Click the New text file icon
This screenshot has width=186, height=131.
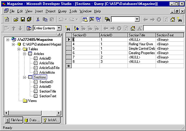coord(7,19)
